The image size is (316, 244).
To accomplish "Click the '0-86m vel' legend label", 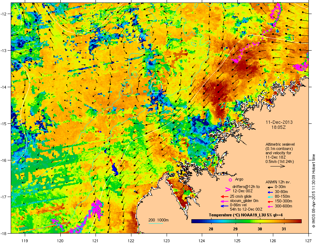I will click(x=238, y=205).
